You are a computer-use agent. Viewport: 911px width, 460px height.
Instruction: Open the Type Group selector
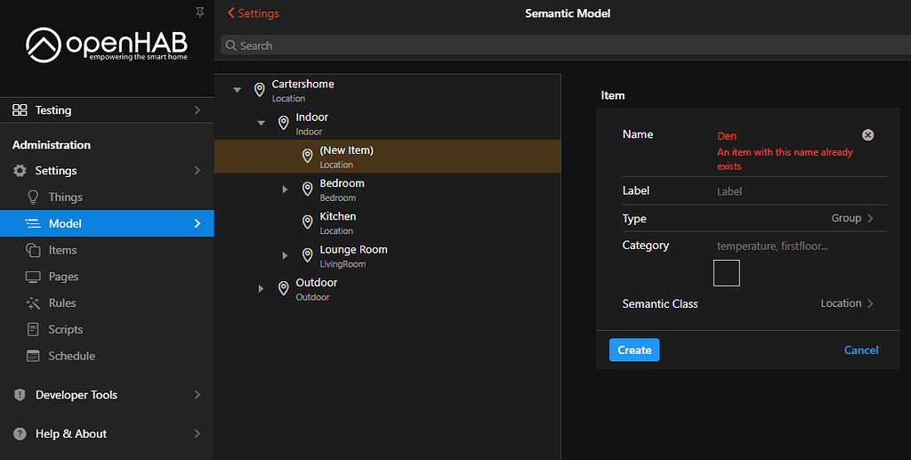851,218
